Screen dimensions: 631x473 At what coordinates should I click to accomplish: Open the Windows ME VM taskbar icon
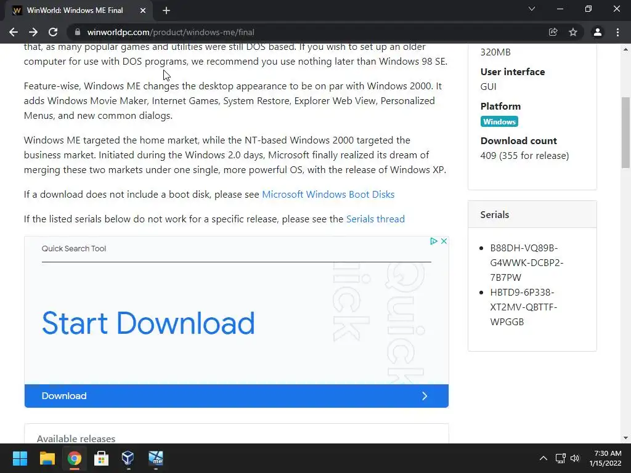(156, 458)
